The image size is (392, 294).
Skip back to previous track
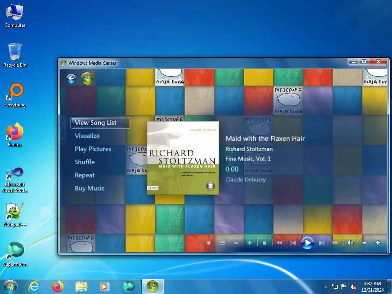293,243
